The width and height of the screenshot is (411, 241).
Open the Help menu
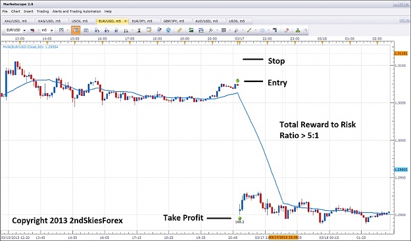(108, 12)
